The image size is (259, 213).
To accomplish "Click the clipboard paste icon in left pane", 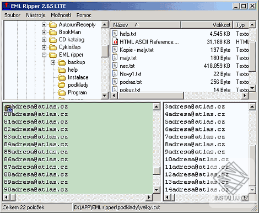I will [9, 108].
